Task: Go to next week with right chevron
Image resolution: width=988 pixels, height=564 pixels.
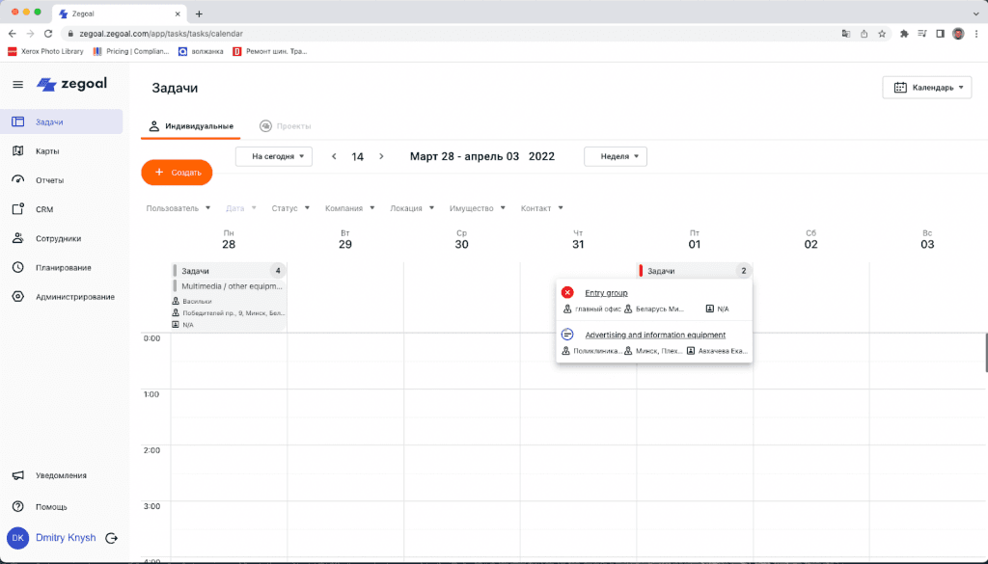Action: 381,156
